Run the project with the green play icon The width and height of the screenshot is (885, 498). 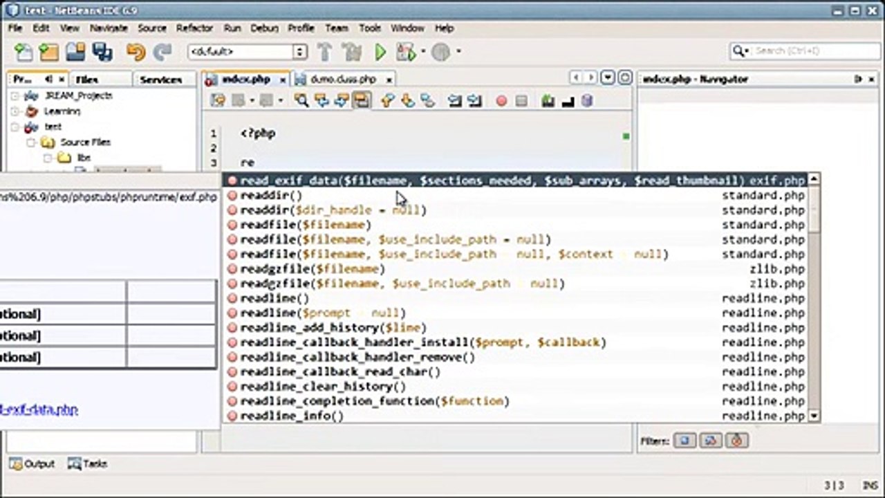pos(380,52)
